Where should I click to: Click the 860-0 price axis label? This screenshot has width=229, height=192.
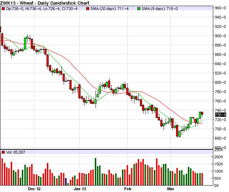pos(220,54)
